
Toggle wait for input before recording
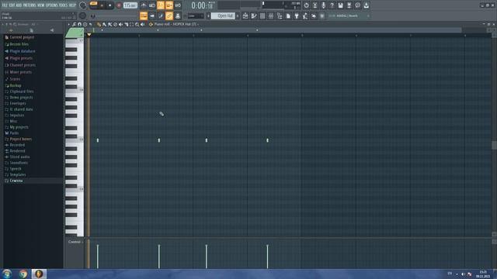pyautogui.click(x=152, y=5)
